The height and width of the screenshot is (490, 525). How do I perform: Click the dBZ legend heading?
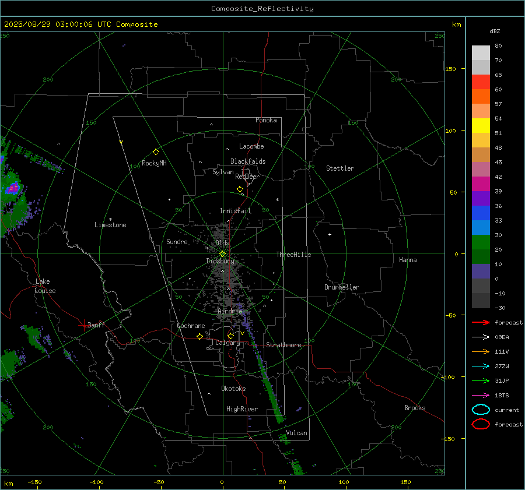(495, 31)
